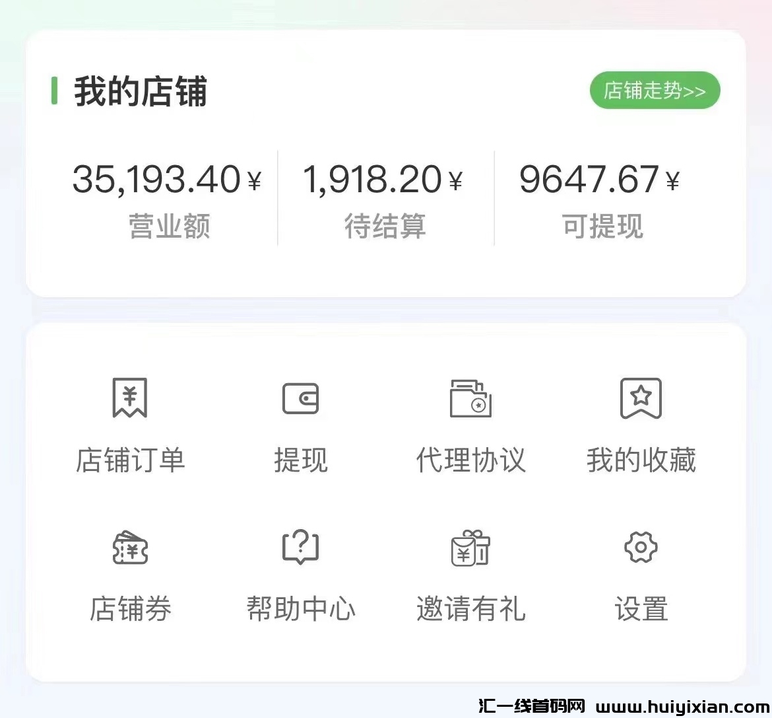Open the 邀请有礼 gift icon
The width and height of the screenshot is (772, 718).
tap(470, 548)
